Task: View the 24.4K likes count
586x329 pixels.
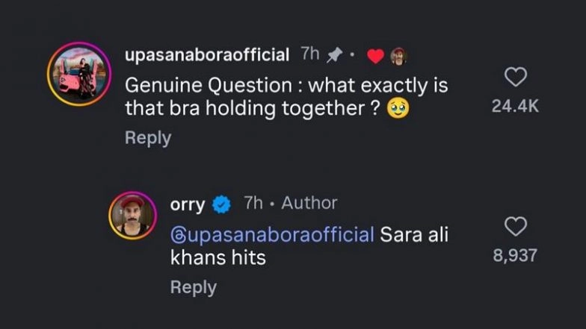Action: click(515, 107)
